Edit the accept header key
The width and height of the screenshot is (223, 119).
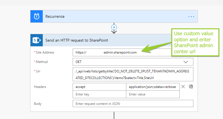pos(99,87)
